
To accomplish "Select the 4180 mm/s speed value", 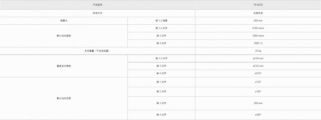I will click(x=258, y=28).
